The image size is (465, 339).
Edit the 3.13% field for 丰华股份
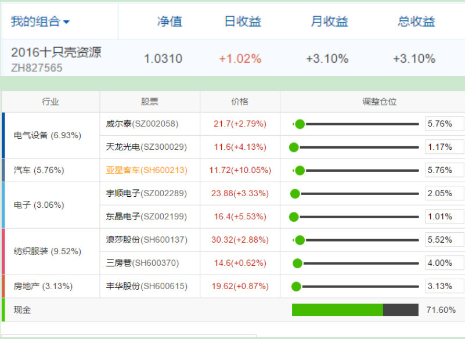coord(444,286)
